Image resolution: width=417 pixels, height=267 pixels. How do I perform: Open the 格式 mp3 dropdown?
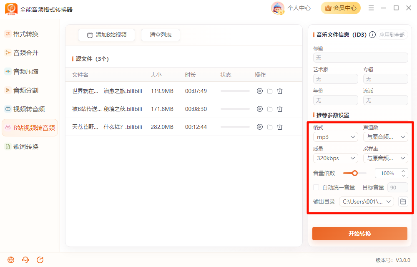coord(336,137)
